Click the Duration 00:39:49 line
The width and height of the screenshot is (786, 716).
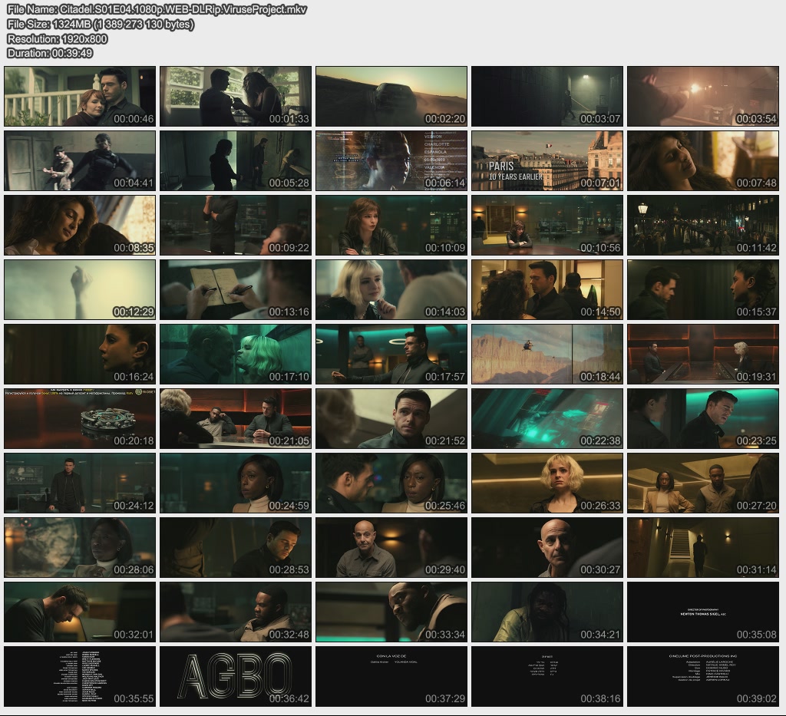pyautogui.click(x=50, y=53)
